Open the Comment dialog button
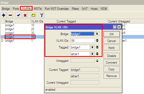Image resolution: width=144 pixels, height=94 pixels. coord(112,63)
